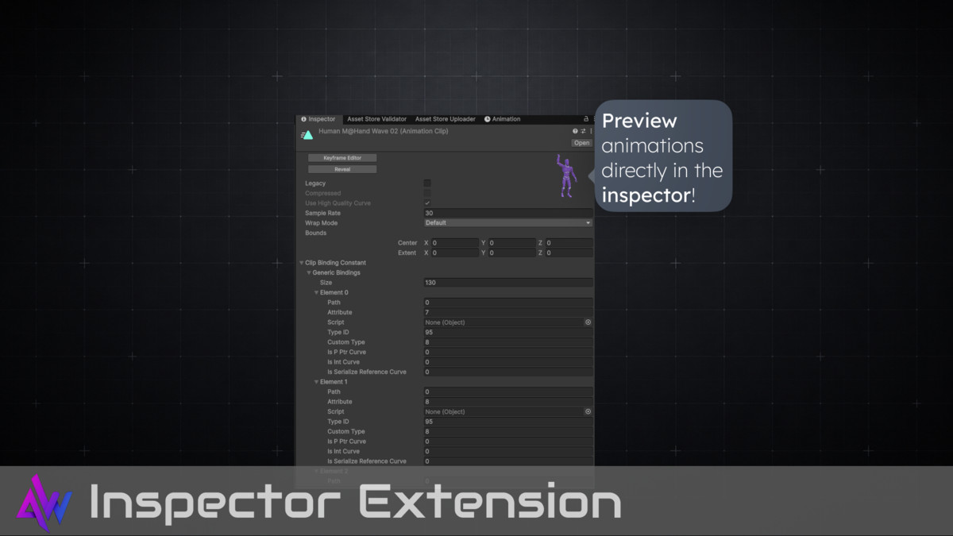The image size is (953, 536).
Task: Open the Wrap Mode dropdown
Action: [508, 223]
